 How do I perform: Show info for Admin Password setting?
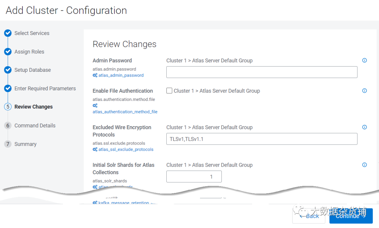click(x=365, y=60)
